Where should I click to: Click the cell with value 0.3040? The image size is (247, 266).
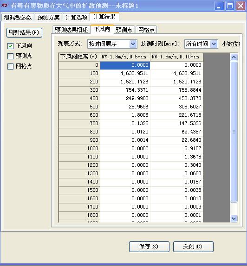(x=176, y=165)
